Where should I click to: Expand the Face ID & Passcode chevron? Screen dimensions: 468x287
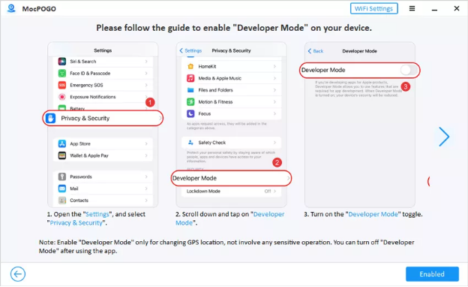(146, 73)
